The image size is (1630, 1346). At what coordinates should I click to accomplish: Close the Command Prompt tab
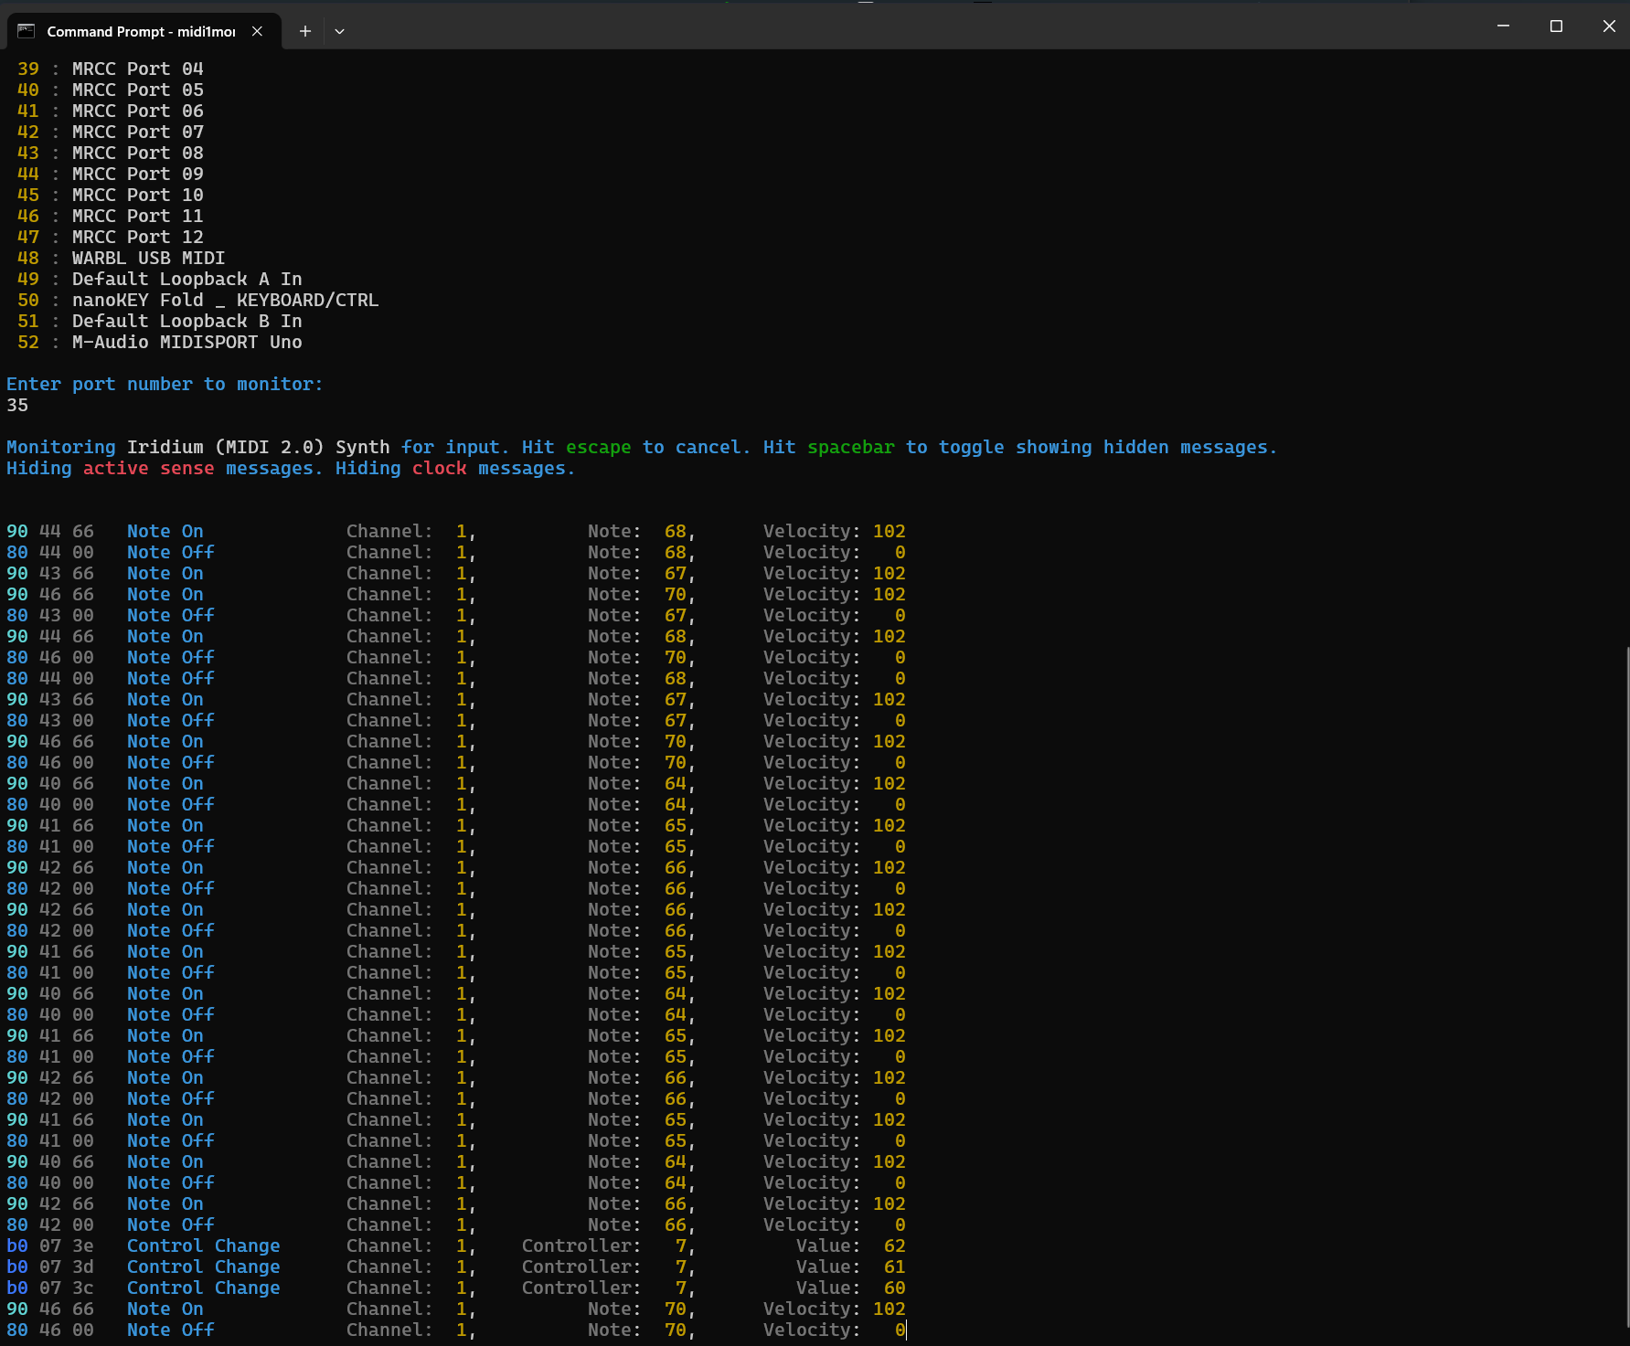tap(258, 31)
